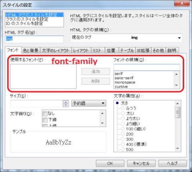The height and width of the screenshot is (172, 192).
Task: Close the スタイルの設定 dialog
Action: tap(182, 3)
